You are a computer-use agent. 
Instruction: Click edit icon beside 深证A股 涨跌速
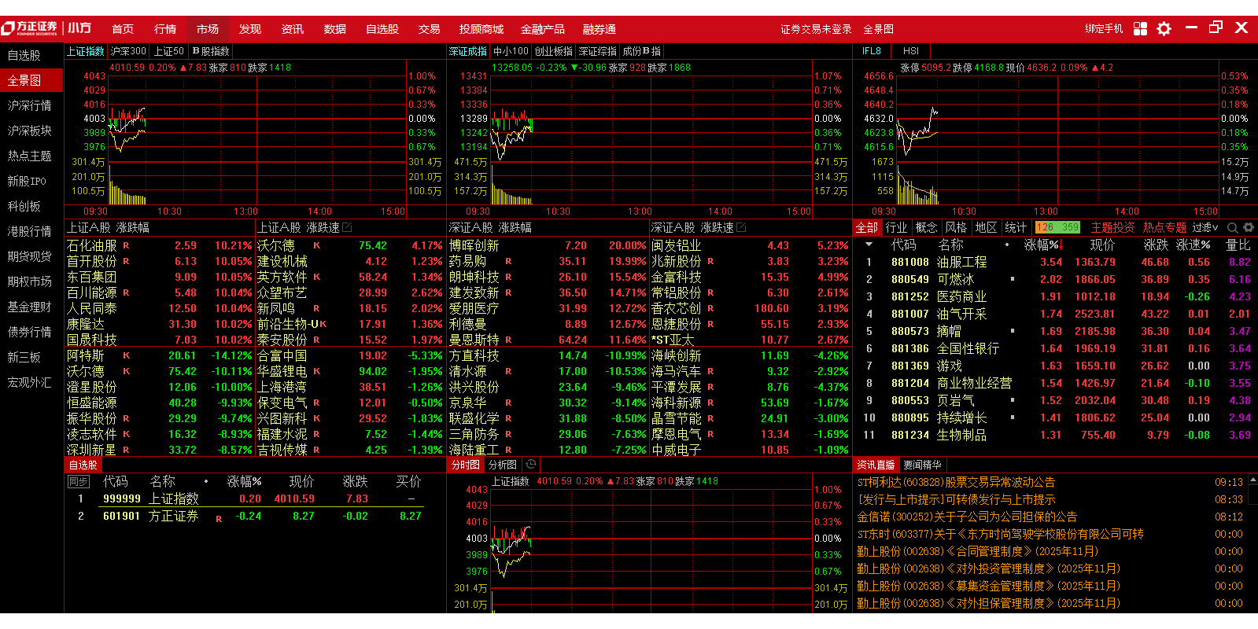click(x=741, y=228)
